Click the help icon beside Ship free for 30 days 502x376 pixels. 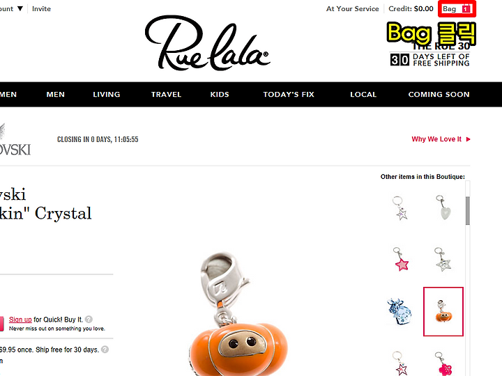105,350
